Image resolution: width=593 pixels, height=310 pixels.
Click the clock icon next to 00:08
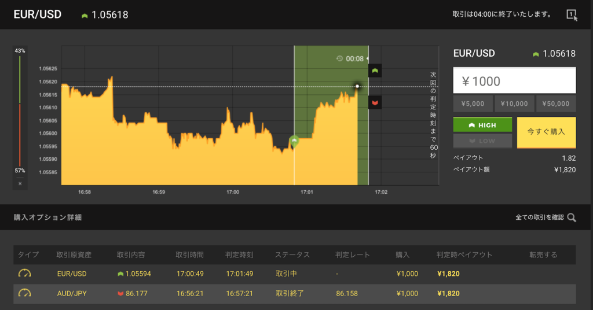click(339, 58)
